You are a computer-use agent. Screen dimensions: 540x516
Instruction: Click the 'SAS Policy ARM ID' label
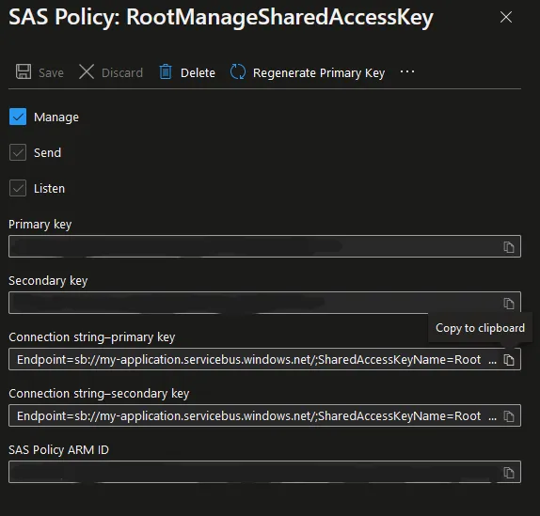[58, 450]
